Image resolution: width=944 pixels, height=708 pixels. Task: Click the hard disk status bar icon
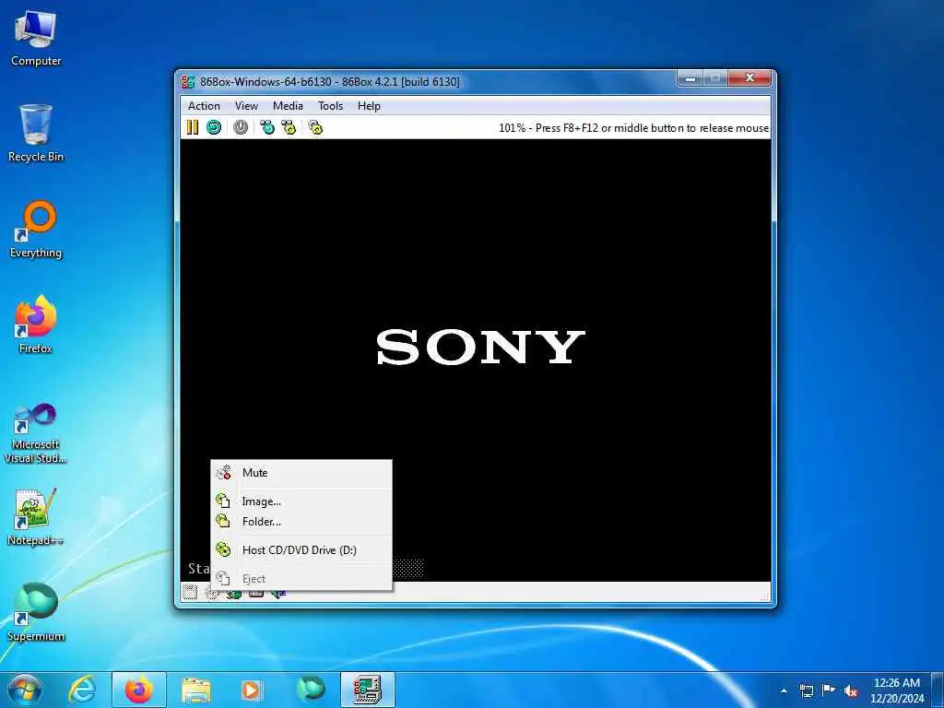coord(256,594)
